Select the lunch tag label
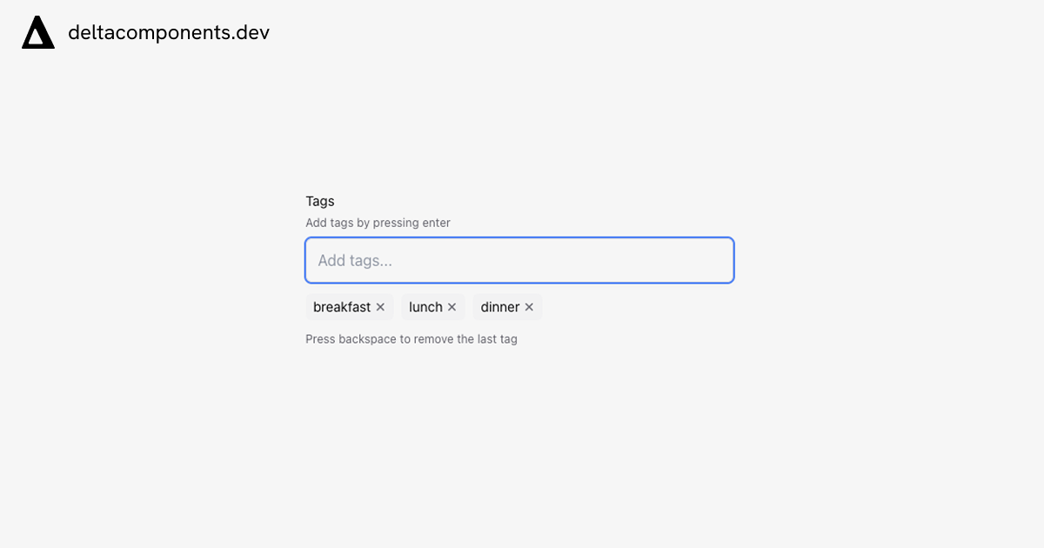This screenshot has width=1044, height=548. point(425,307)
